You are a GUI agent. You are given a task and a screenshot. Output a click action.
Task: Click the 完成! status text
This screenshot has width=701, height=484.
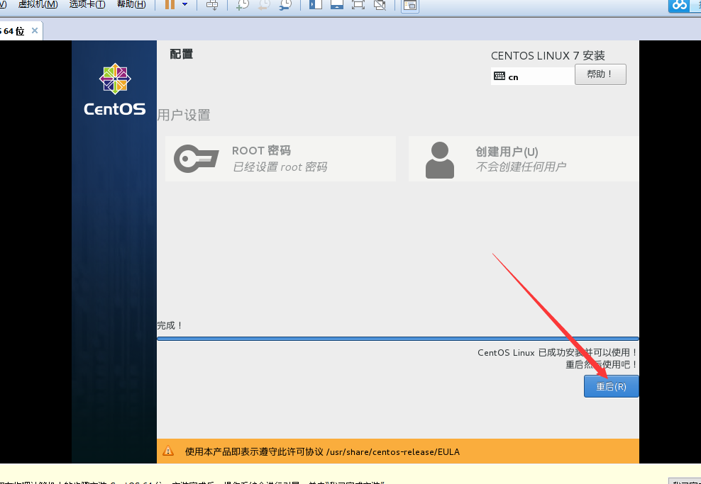[170, 325]
